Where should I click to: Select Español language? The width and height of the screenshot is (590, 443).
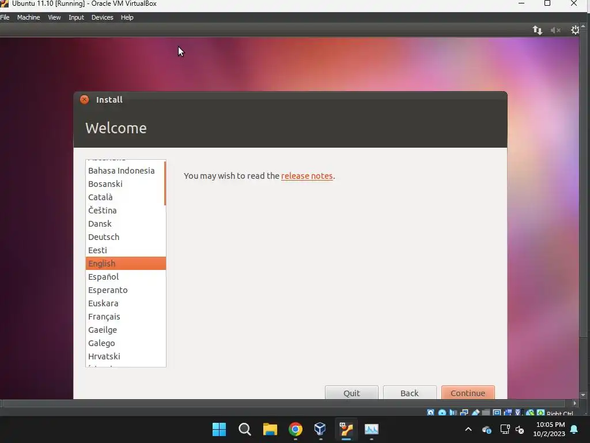126,276
